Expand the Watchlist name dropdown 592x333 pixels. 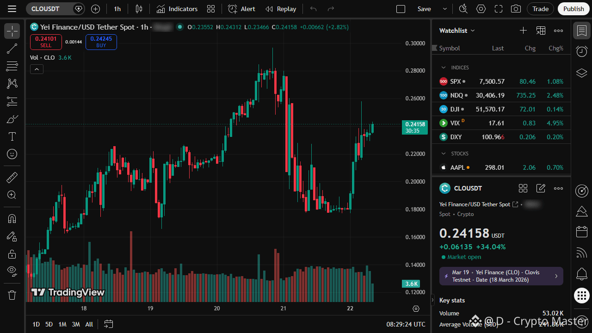click(x=457, y=31)
